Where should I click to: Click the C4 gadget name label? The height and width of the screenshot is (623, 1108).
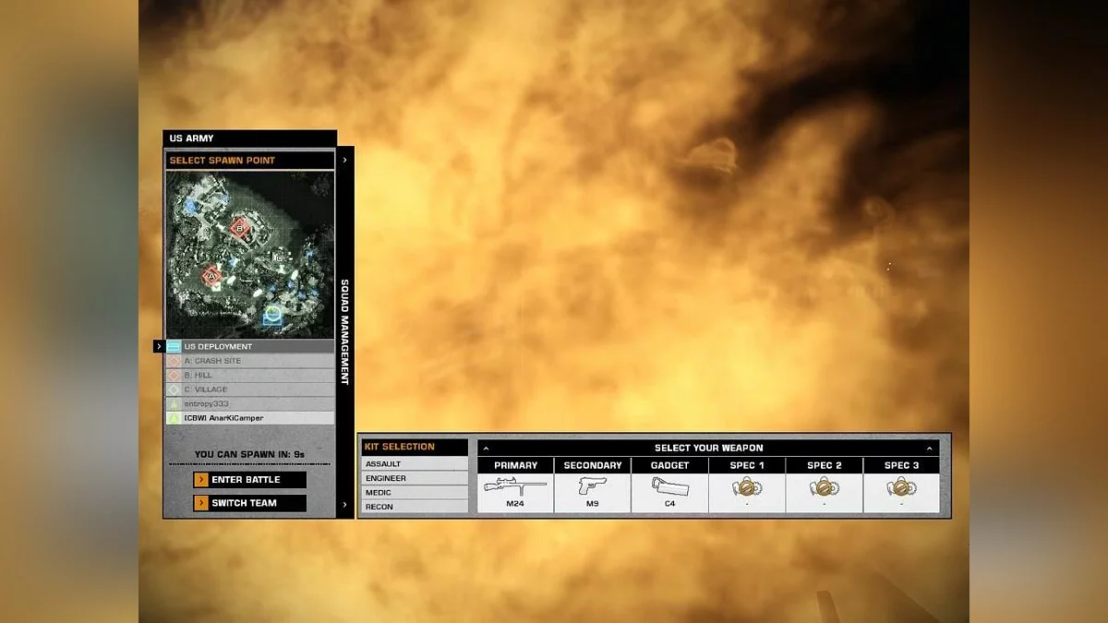tap(669, 504)
